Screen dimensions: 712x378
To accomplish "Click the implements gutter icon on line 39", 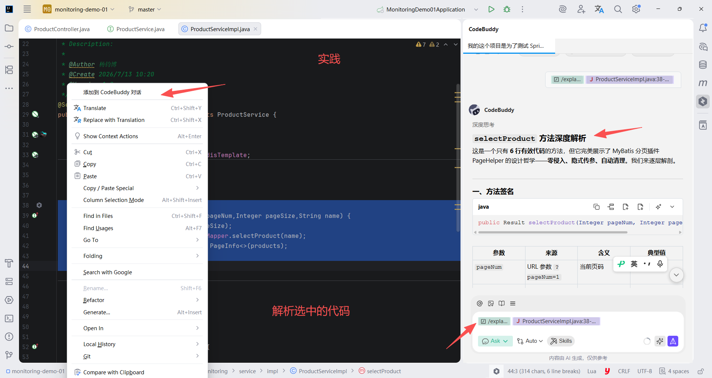I will point(35,215).
